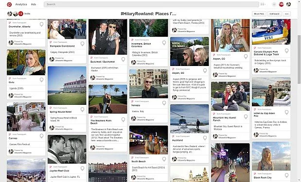Open the Gulu pin photo
Image resolution: width=301 pixels, height=182 pixels.
click(x=26, y=62)
